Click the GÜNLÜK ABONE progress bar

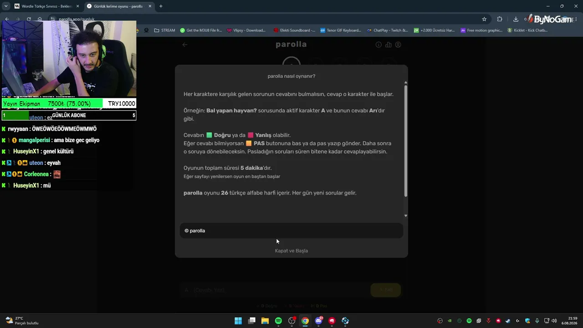(69, 116)
